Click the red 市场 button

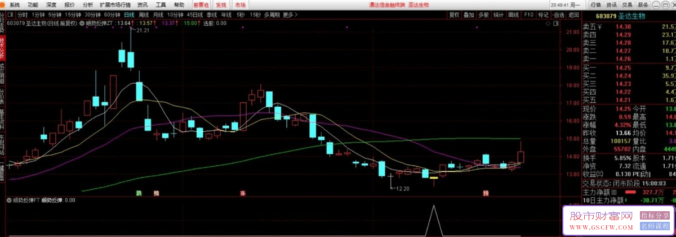241,4
